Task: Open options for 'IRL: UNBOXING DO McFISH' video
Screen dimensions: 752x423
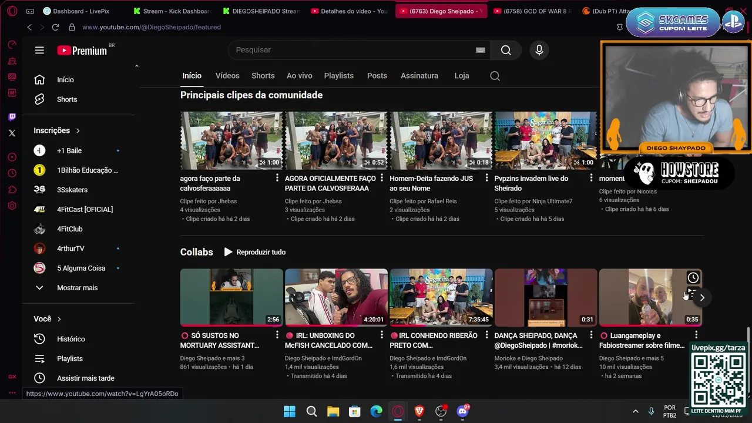Action: (382, 335)
